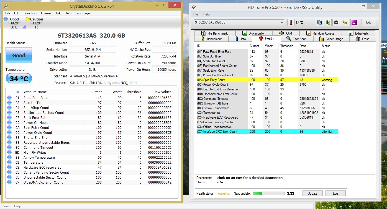
Task: Click the copy screenshot to clipboard icon
Action: pyautogui.click(x=328, y=22)
